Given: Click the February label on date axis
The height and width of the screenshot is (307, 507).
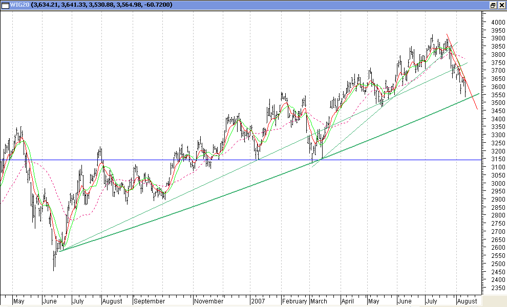Looking at the screenshot, I should click(293, 301).
